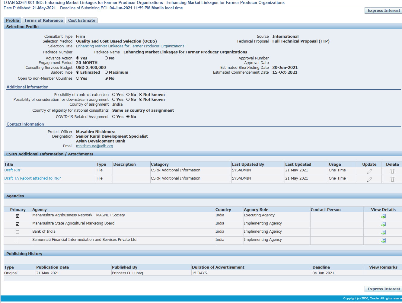Check primary checkbox for Samunnati Financial Intermediation

pyautogui.click(x=17, y=240)
